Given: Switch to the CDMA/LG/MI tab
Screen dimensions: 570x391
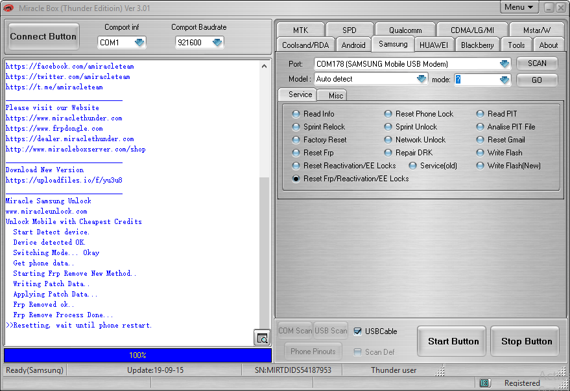Looking at the screenshot, I should tap(472, 30).
